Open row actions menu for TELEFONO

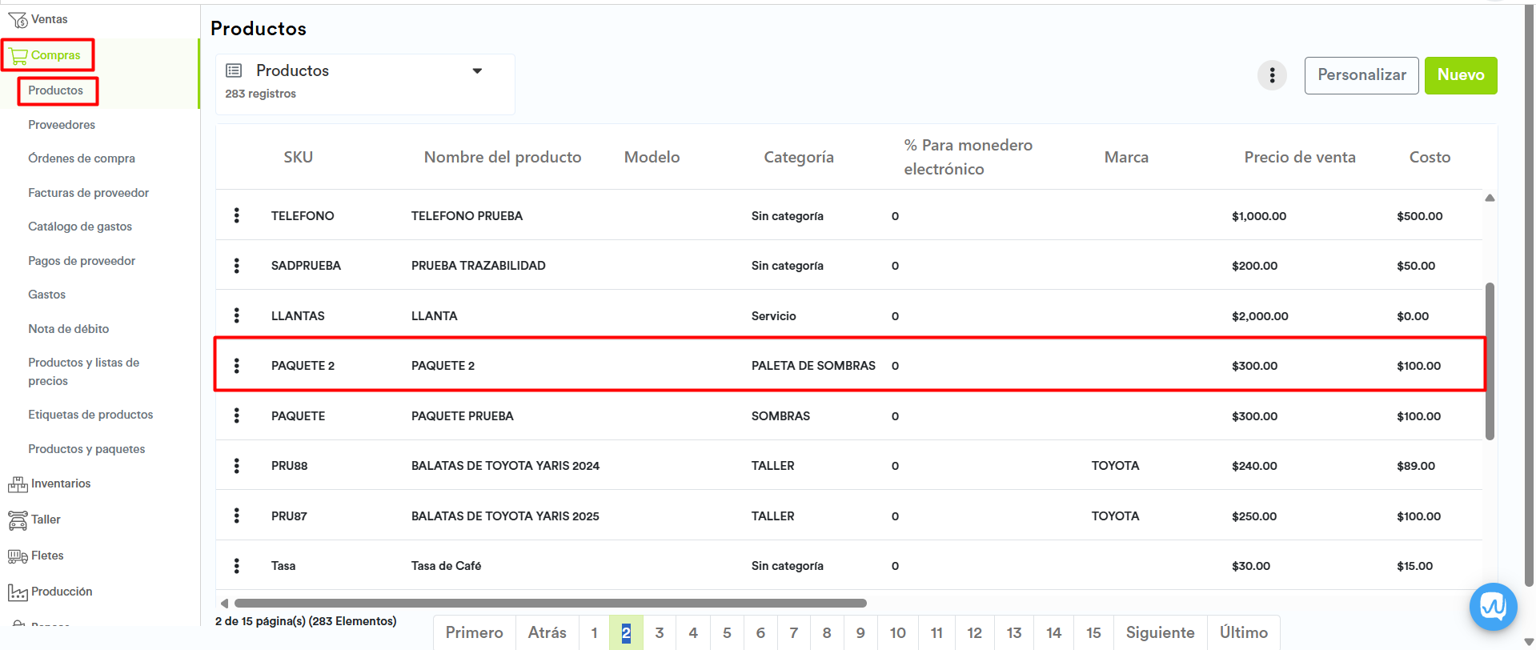coord(237,215)
